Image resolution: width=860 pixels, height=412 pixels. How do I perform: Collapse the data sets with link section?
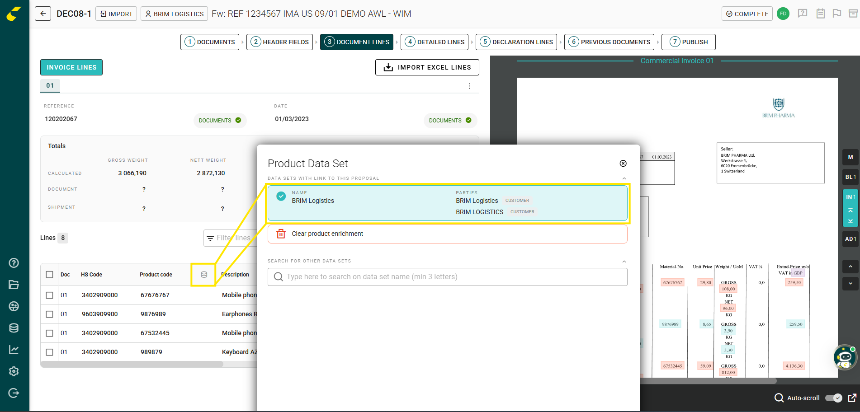pyautogui.click(x=624, y=178)
